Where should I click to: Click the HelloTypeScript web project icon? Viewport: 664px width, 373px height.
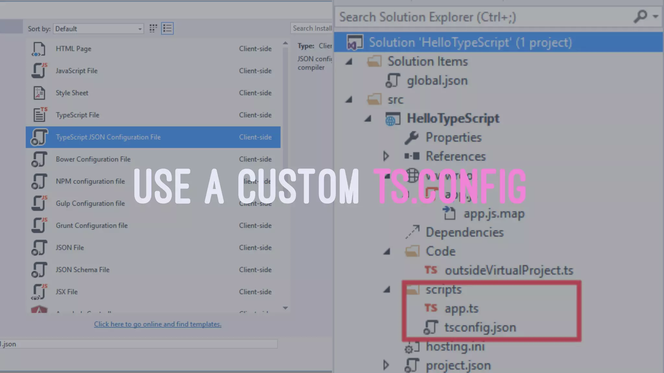(393, 119)
